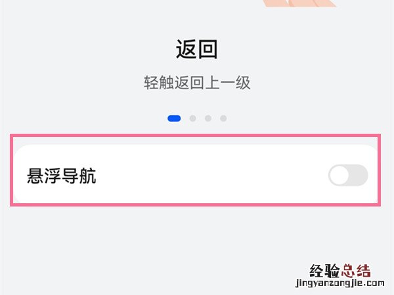Click the 悬浮 characters in the setting name
Image resolution: width=394 pixels, height=295 pixels.
pos(44,176)
